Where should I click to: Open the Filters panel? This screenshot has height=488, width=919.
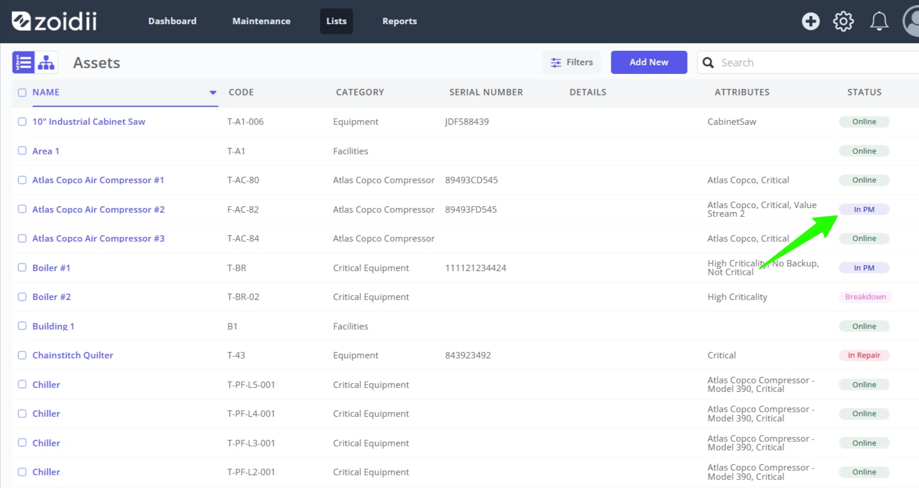571,62
